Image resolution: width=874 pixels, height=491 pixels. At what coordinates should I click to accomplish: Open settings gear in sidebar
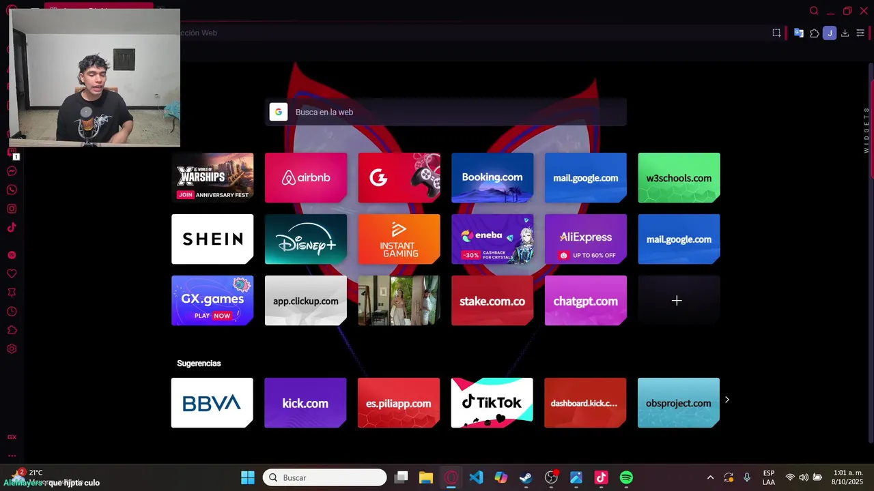(x=12, y=349)
